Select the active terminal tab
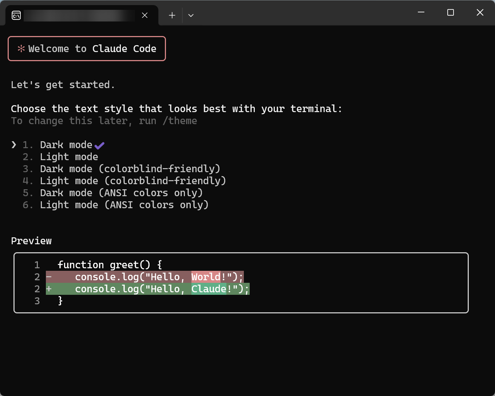Screen dimensions: 495x396 tap(82, 15)
